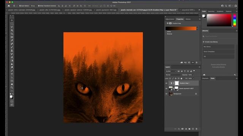This screenshot has width=243, height=136.
Task: Switch to the History tab
Action: pos(188,19)
